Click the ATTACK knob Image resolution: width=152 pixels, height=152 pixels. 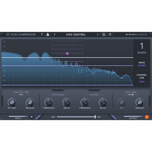[x=12, y=102]
